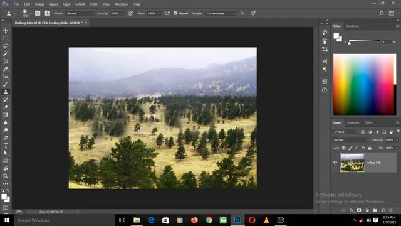
Task: Select the Brush tool
Action: tap(6, 84)
